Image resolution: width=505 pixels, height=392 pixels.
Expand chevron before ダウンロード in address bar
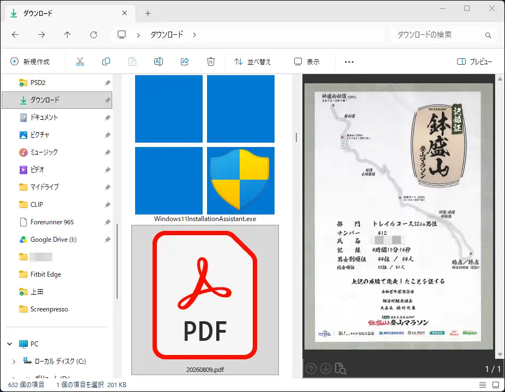138,35
